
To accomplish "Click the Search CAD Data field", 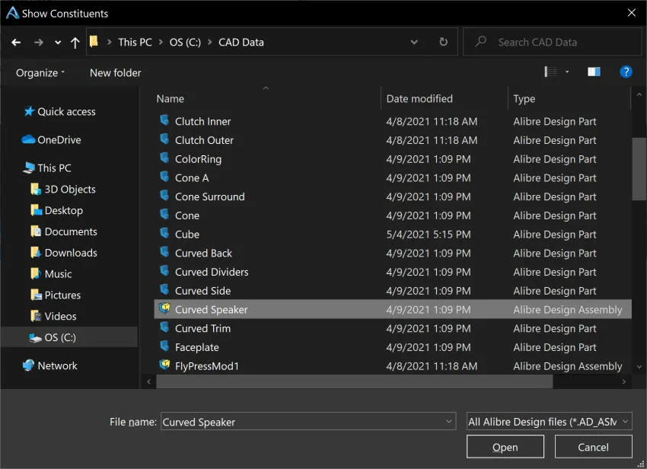I will click(552, 42).
